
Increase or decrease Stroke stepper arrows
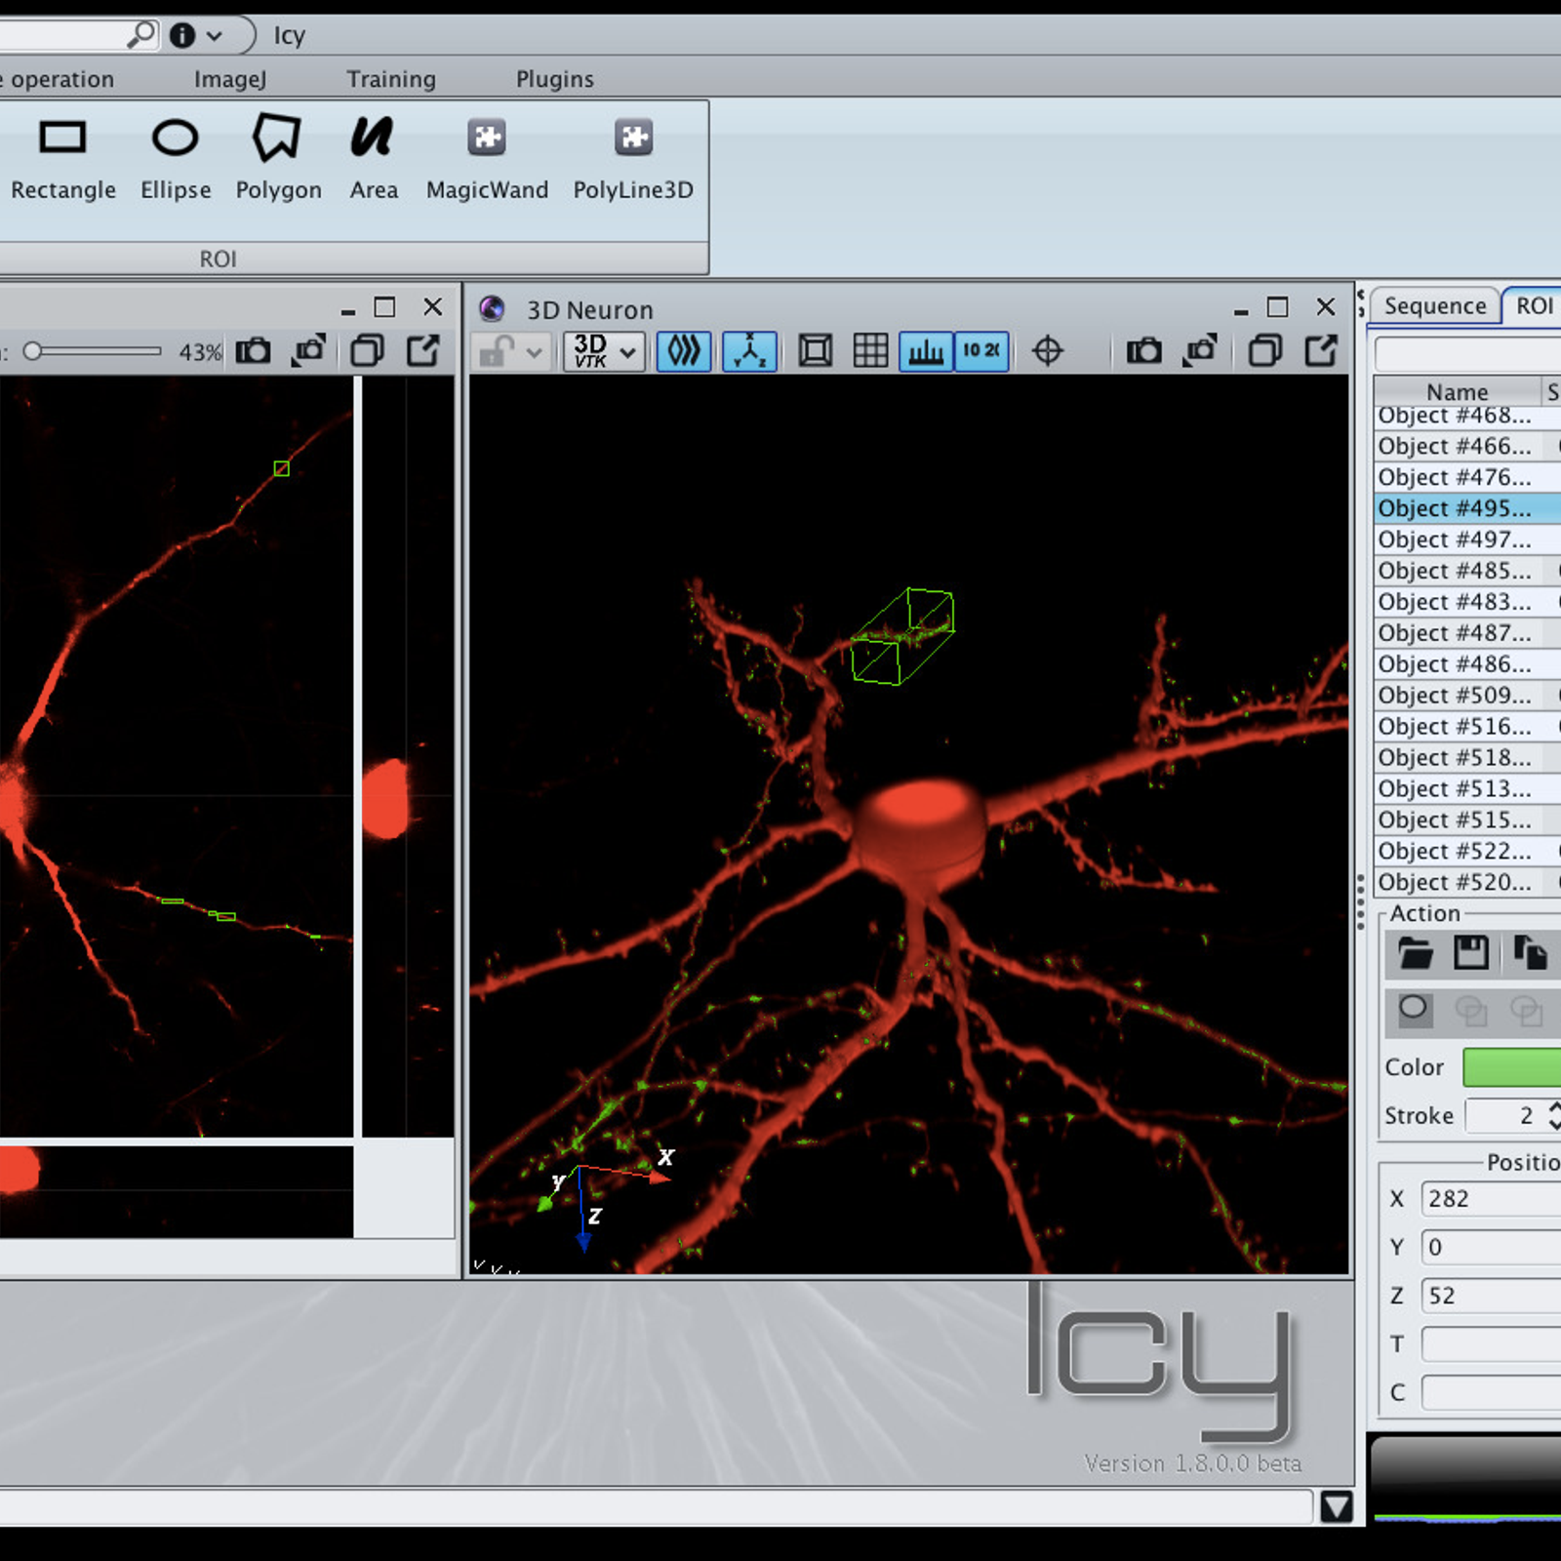tap(1553, 1115)
